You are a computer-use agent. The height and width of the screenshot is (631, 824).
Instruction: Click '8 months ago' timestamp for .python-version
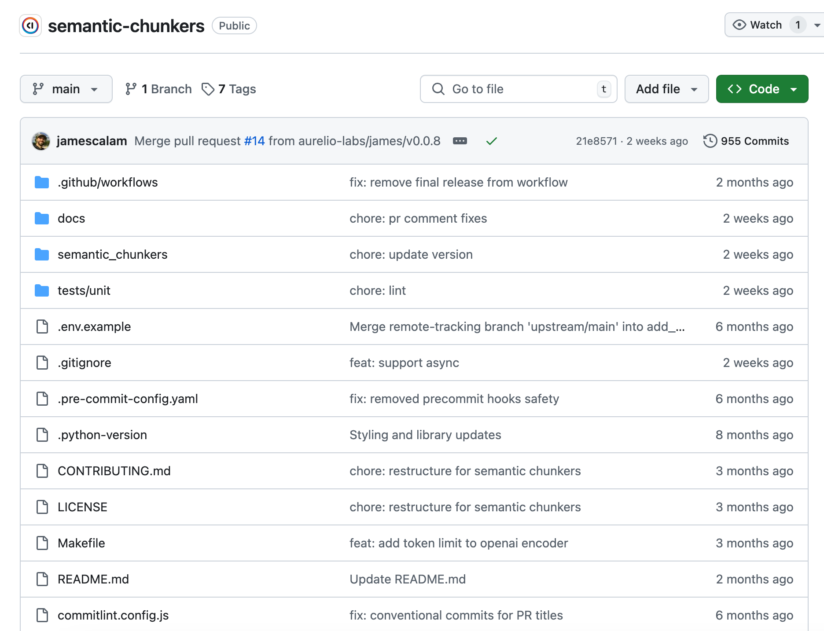(754, 435)
